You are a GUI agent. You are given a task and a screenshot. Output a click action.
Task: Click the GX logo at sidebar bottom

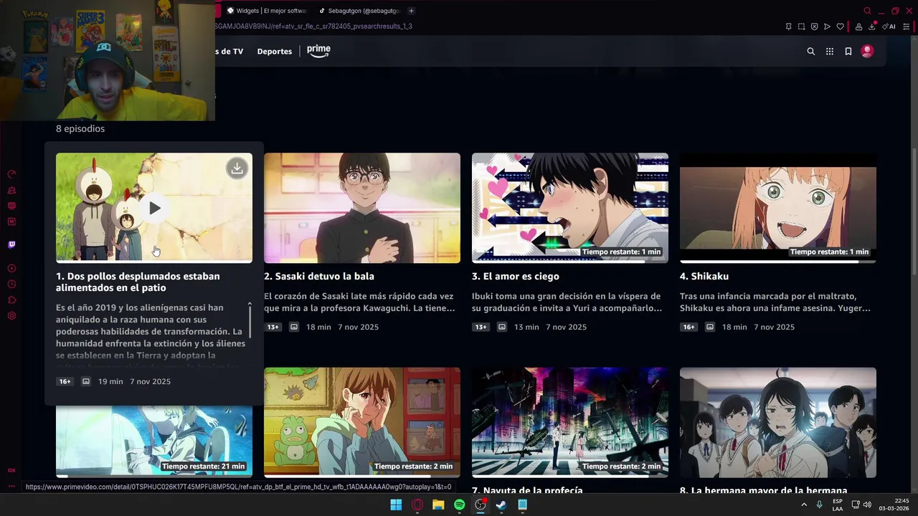pos(11,470)
